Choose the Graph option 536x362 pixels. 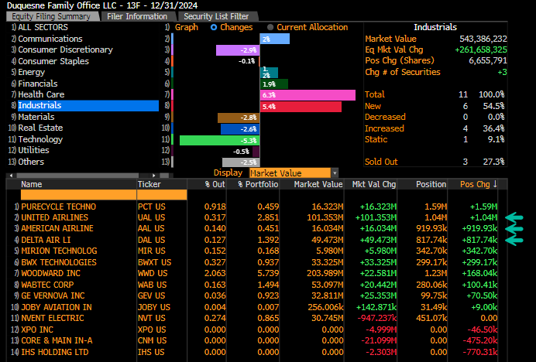[186, 27]
